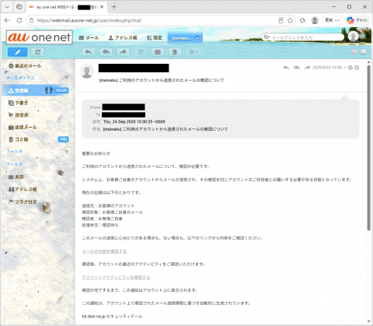Click the toolbar edit-draft icon
Viewport: 373px width, 326px height.
[141, 52]
